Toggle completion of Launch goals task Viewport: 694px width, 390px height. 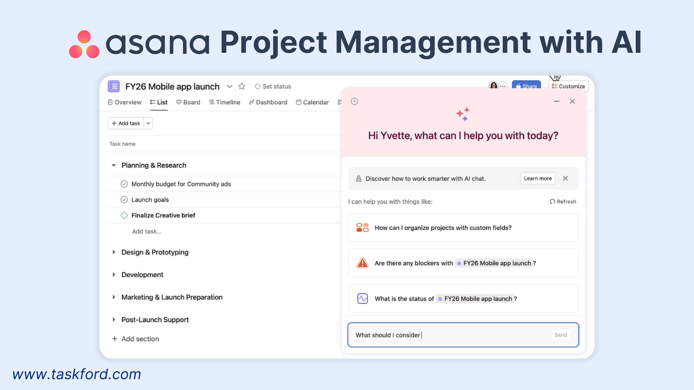[x=124, y=200]
